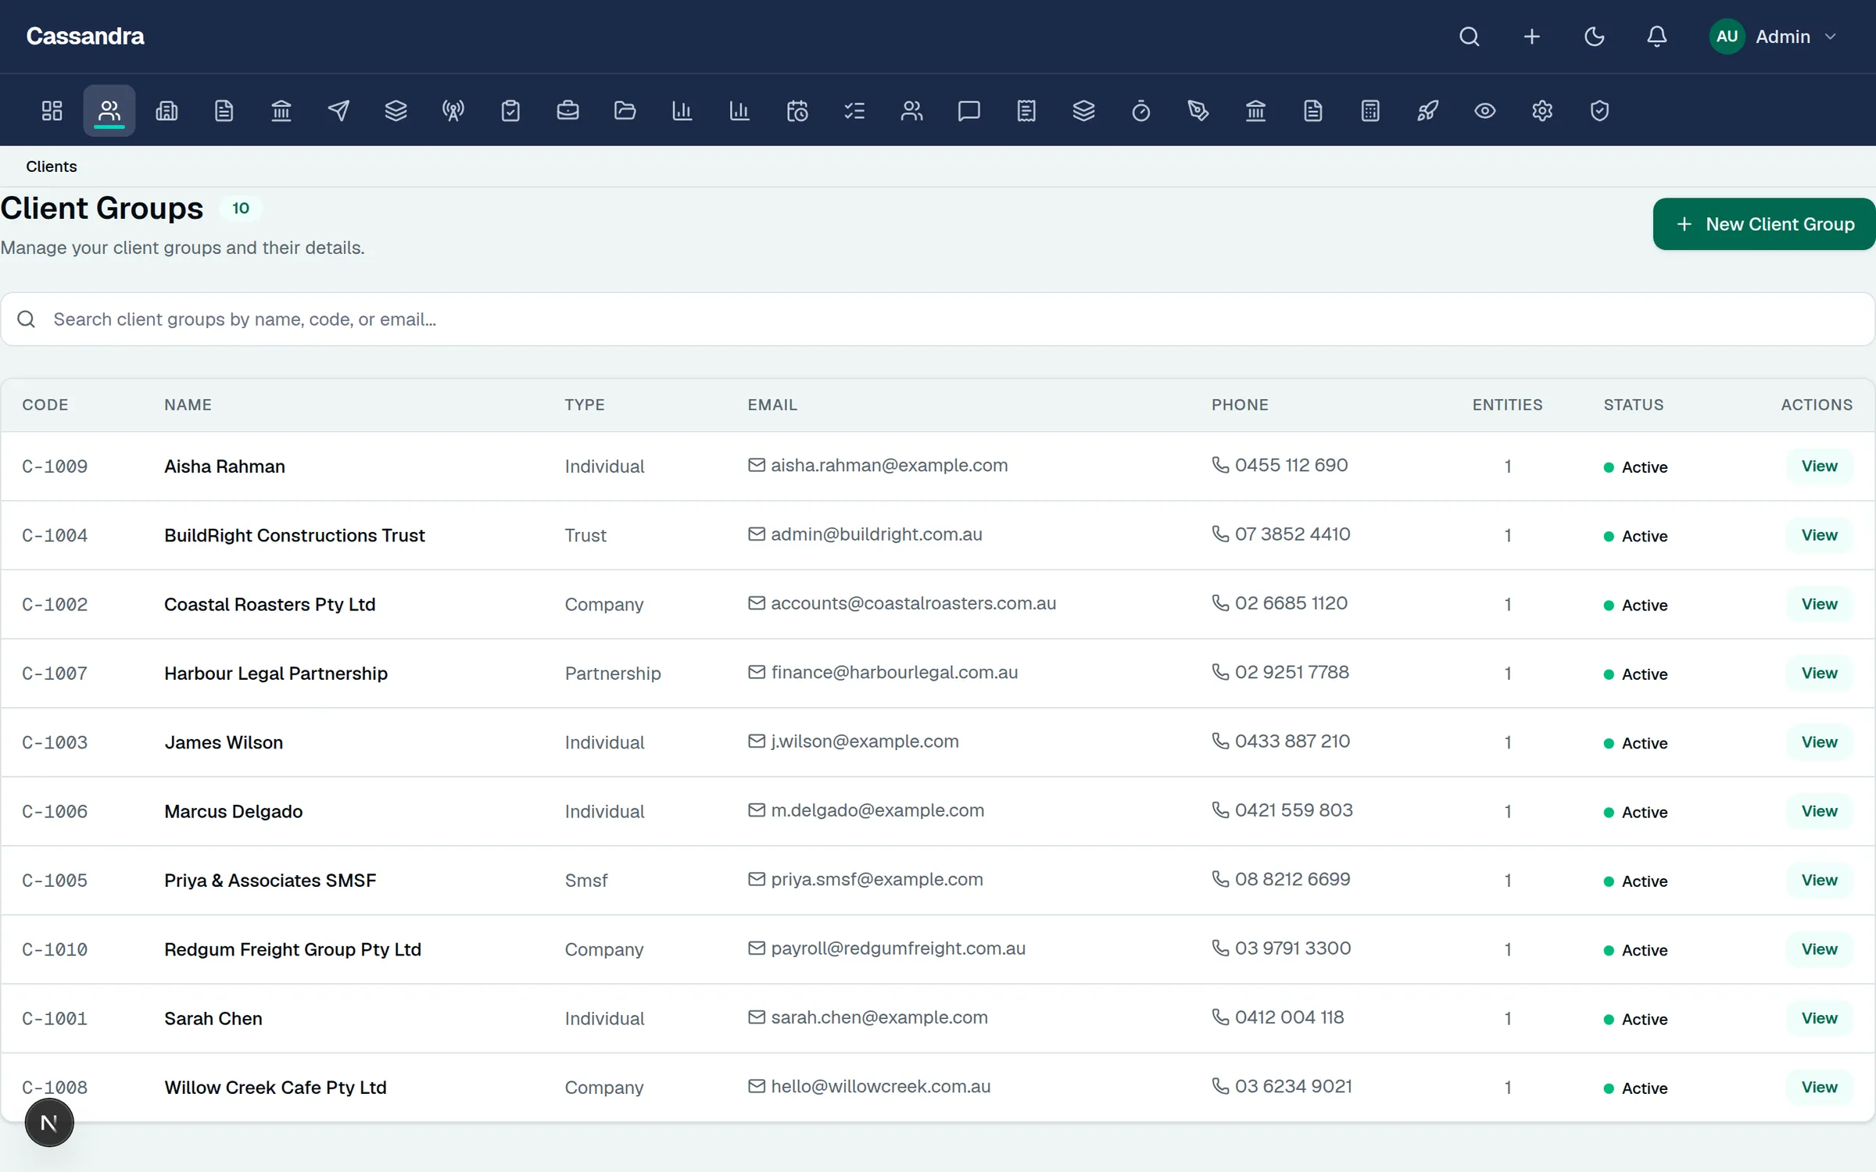
Task: Toggle dark mode with the moon icon
Action: pyautogui.click(x=1595, y=37)
